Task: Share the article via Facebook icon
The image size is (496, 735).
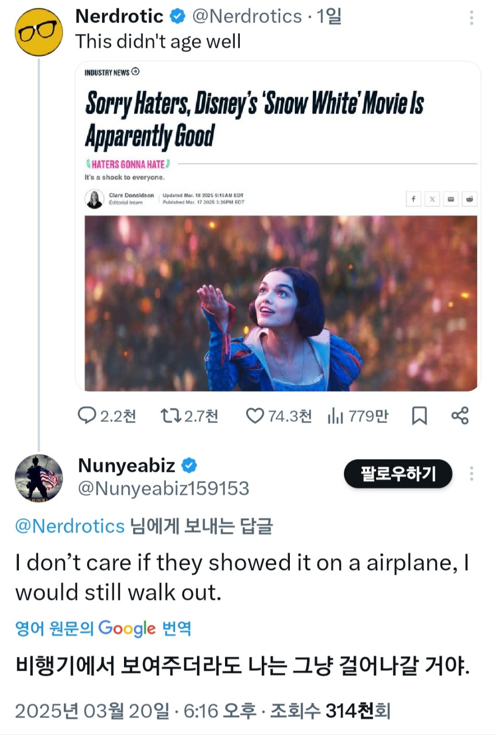Action: 413,199
